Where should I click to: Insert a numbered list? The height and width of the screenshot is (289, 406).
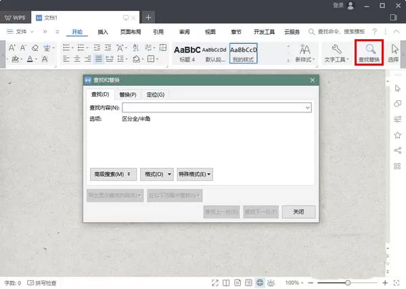tap(81, 47)
